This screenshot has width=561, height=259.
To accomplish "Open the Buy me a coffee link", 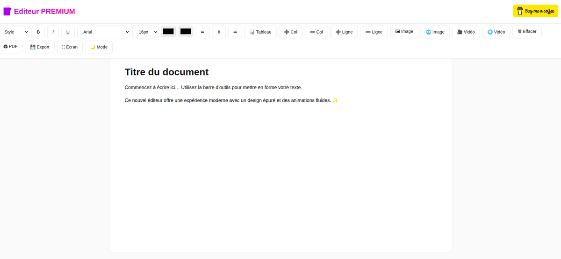I will [x=535, y=11].
